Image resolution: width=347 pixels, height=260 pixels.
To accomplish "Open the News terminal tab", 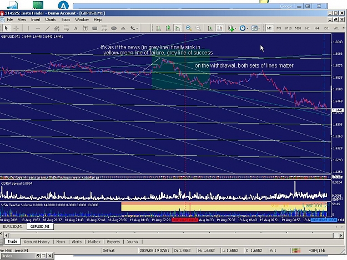I will click(x=61, y=242).
